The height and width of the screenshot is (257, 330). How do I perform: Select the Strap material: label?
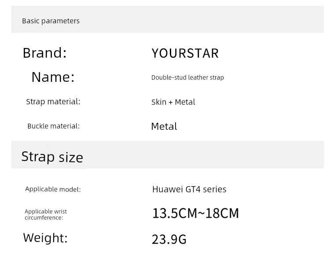pyautogui.click(x=53, y=102)
